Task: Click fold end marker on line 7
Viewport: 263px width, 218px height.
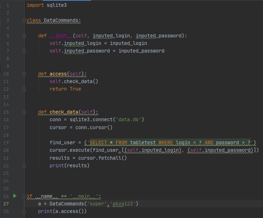Action: point(24,51)
